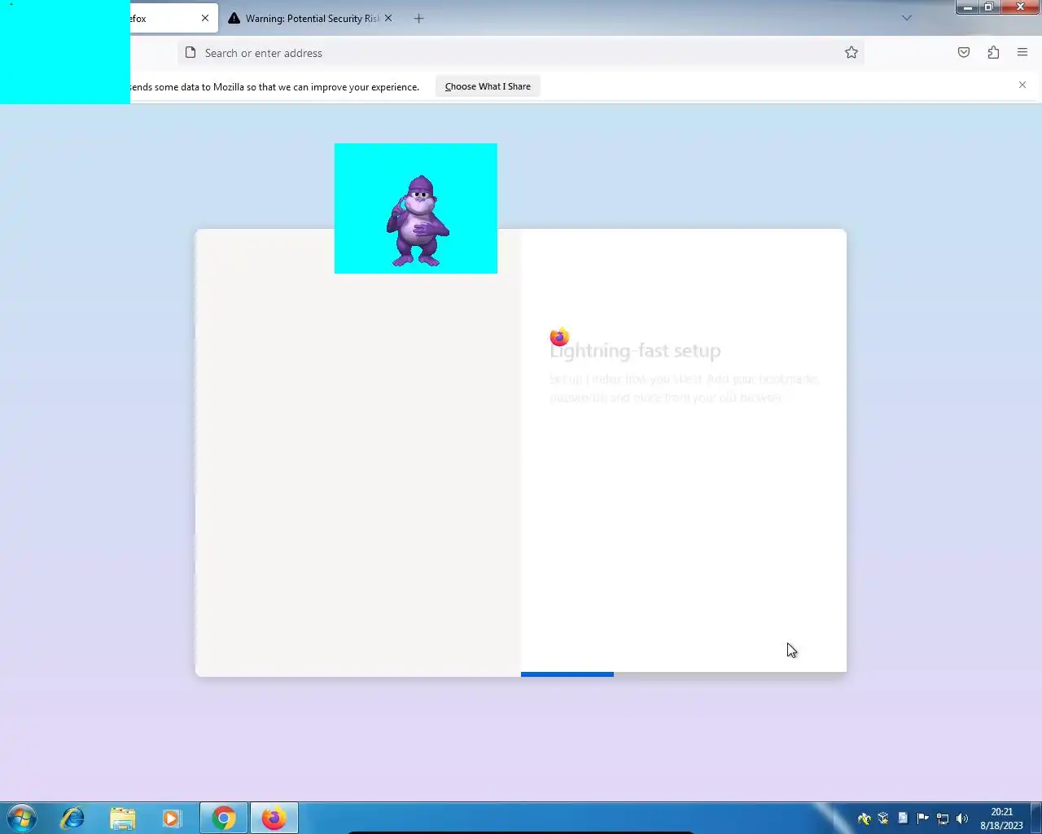This screenshot has width=1042, height=834.
Task: Bookmark this page with the star icon
Action: tap(852, 53)
